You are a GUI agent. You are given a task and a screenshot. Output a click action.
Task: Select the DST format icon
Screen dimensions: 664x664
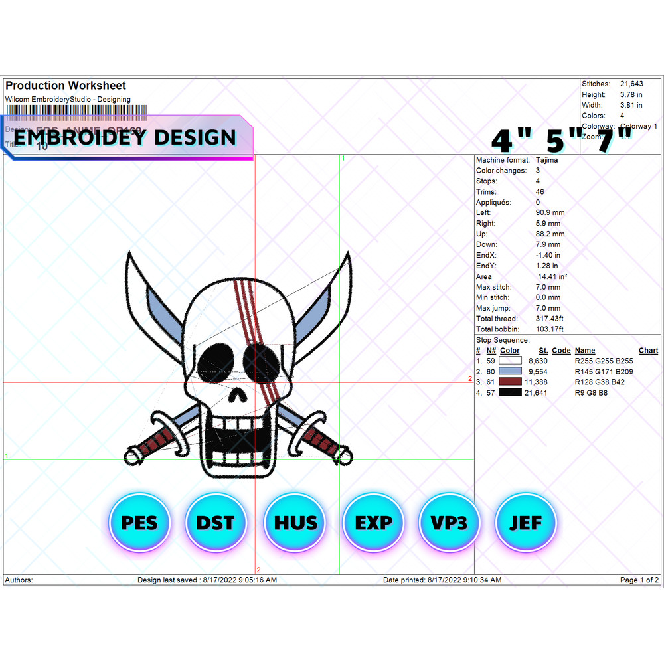tap(216, 523)
